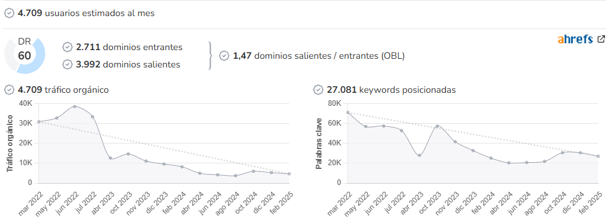This screenshot has width=610, height=224.
Task: Click the check icon beside usuarios estimados
Action: (x=9, y=13)
